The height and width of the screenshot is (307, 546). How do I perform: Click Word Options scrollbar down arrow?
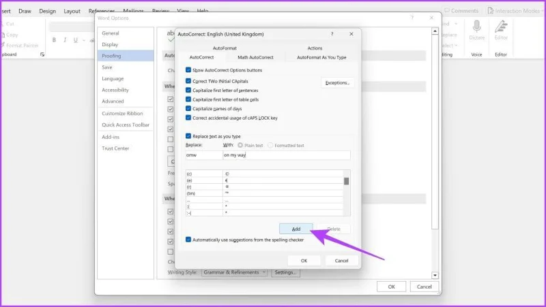click(435, 276)
